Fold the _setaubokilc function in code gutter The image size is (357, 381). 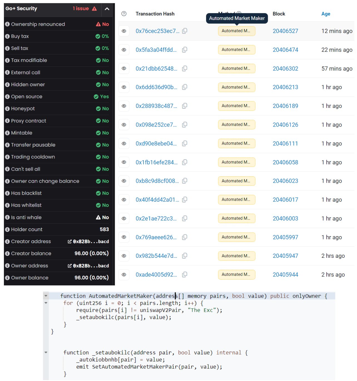click(x=46, y=353)
